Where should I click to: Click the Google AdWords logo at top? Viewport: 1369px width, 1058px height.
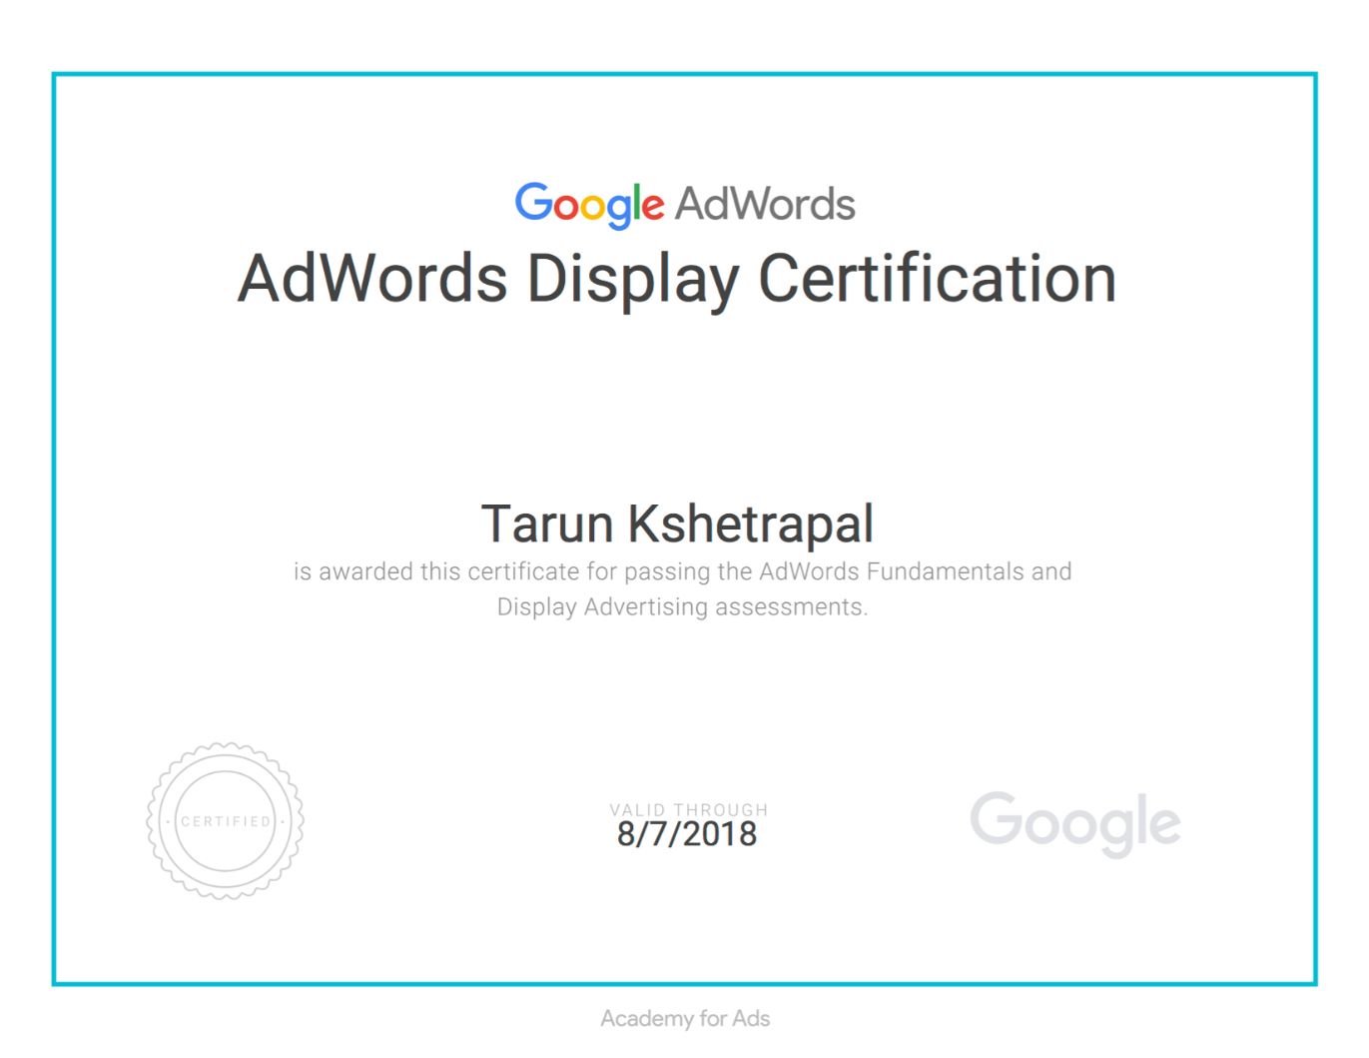click(x=685, y=205)
